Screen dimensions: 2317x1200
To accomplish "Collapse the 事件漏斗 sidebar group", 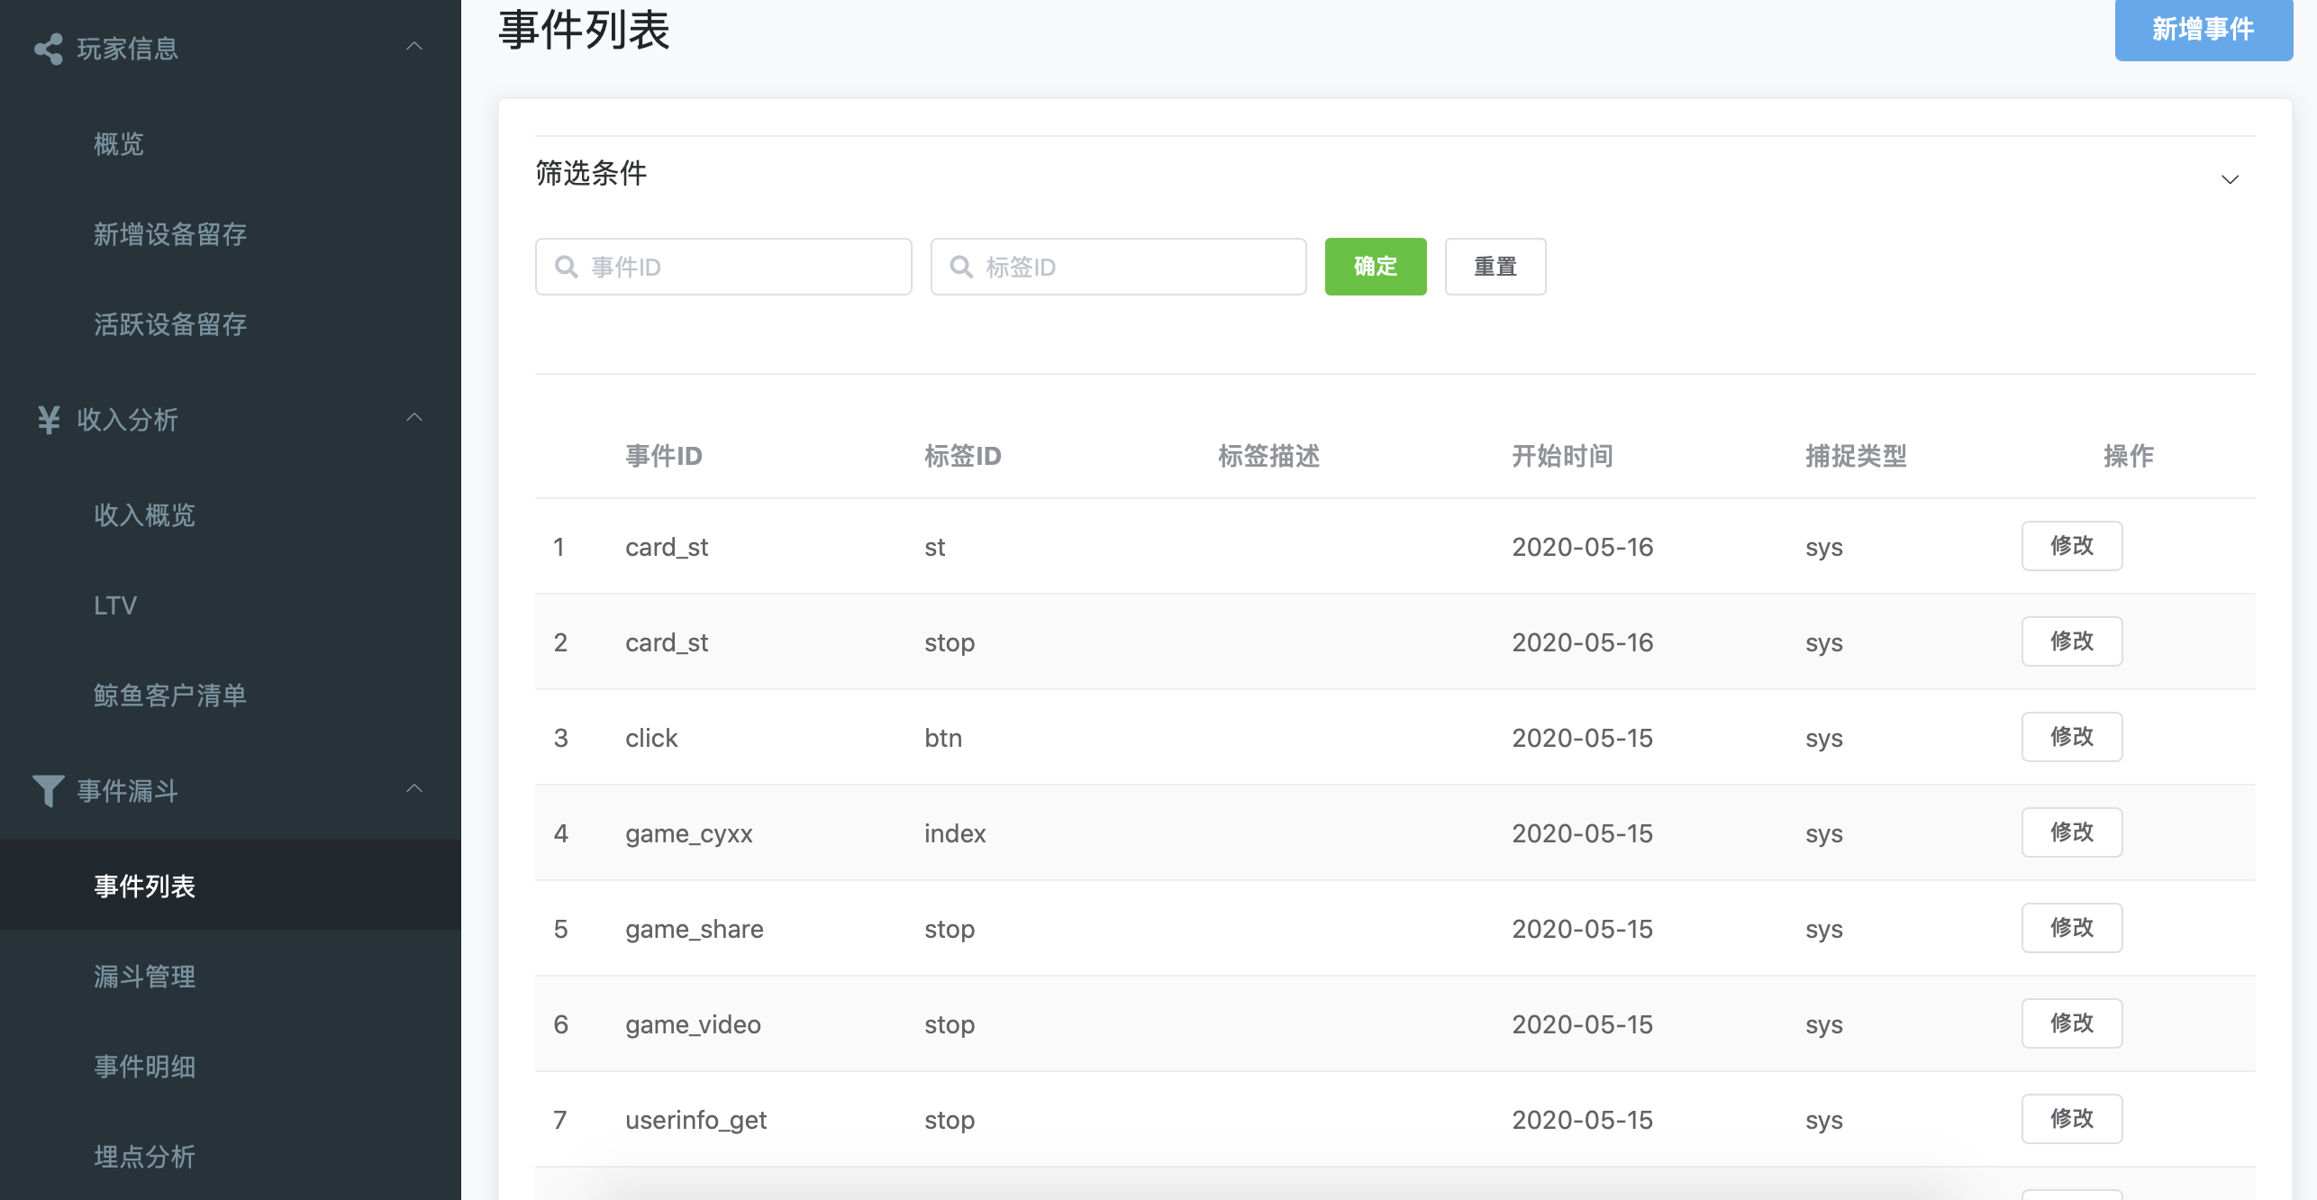I will tap(414, 789).
